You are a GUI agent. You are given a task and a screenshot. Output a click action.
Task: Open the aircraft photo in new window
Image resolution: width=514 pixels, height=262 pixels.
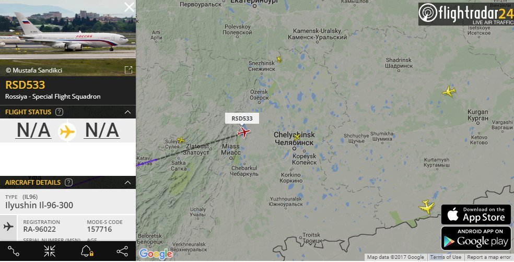(128, 69)
